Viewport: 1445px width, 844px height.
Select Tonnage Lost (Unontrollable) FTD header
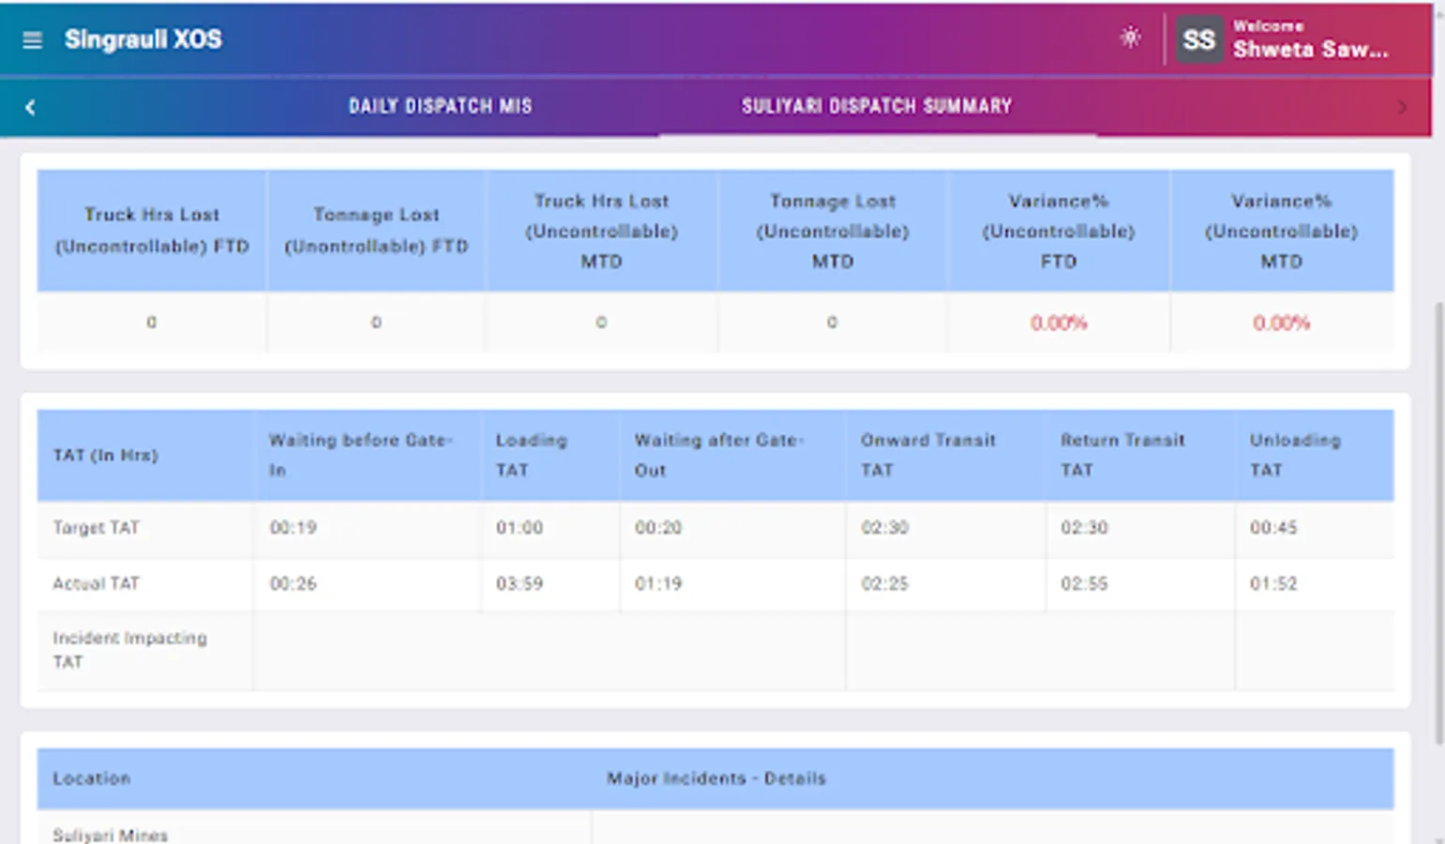click(376, 230)
